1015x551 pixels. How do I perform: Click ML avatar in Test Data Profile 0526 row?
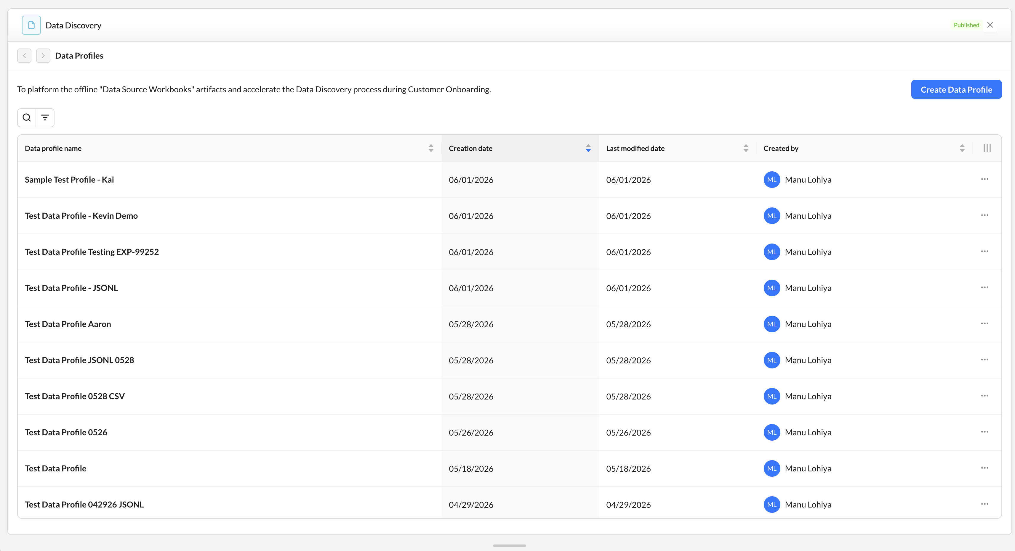(x=772, y=433)
